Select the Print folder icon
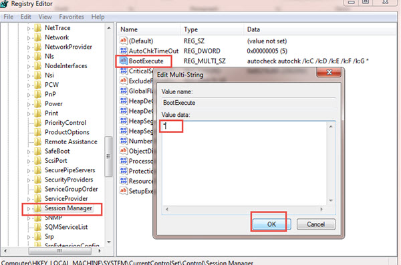The height and width of the screenshot is (265, 401). tap(37, 113)
